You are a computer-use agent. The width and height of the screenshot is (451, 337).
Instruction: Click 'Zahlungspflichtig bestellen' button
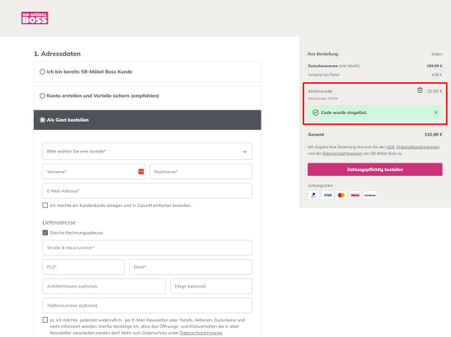pos(375,169)
